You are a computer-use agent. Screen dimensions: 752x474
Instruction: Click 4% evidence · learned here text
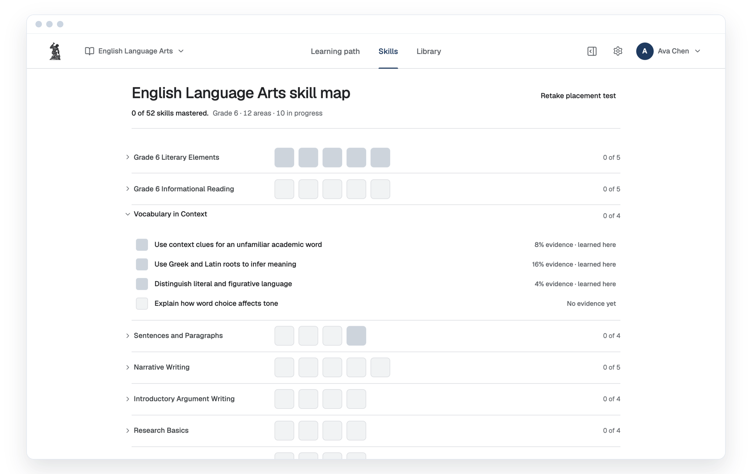pos(575,284)
